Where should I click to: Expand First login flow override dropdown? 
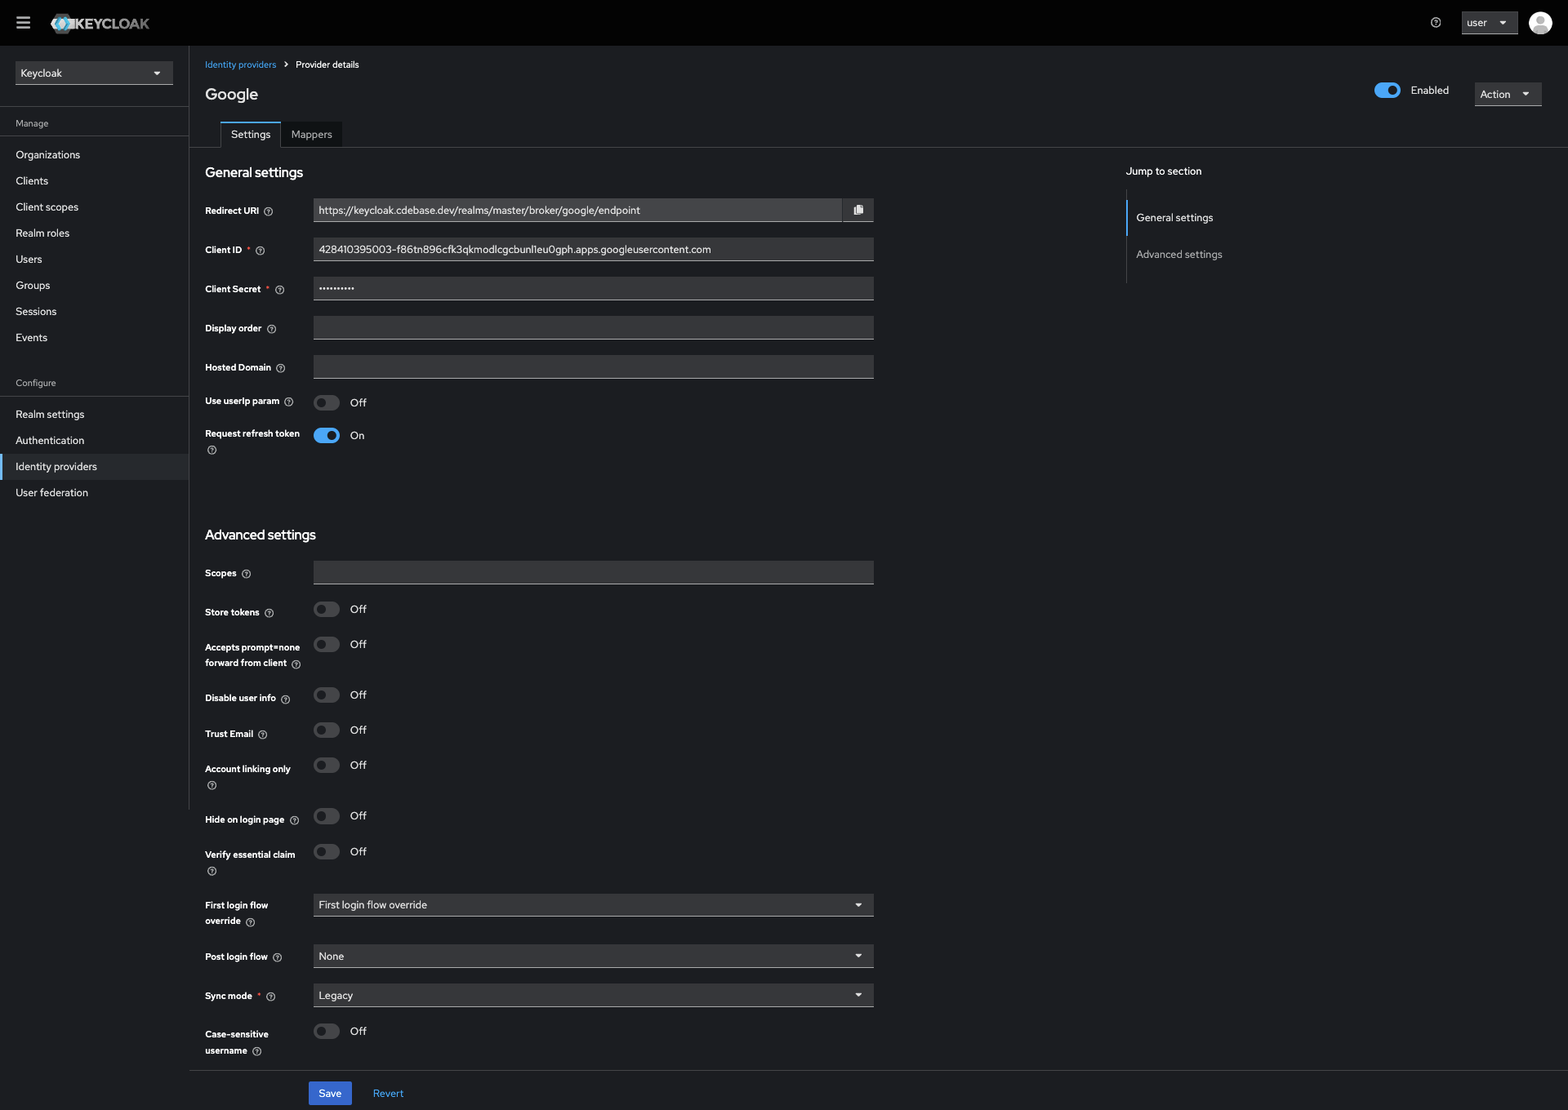593,904
